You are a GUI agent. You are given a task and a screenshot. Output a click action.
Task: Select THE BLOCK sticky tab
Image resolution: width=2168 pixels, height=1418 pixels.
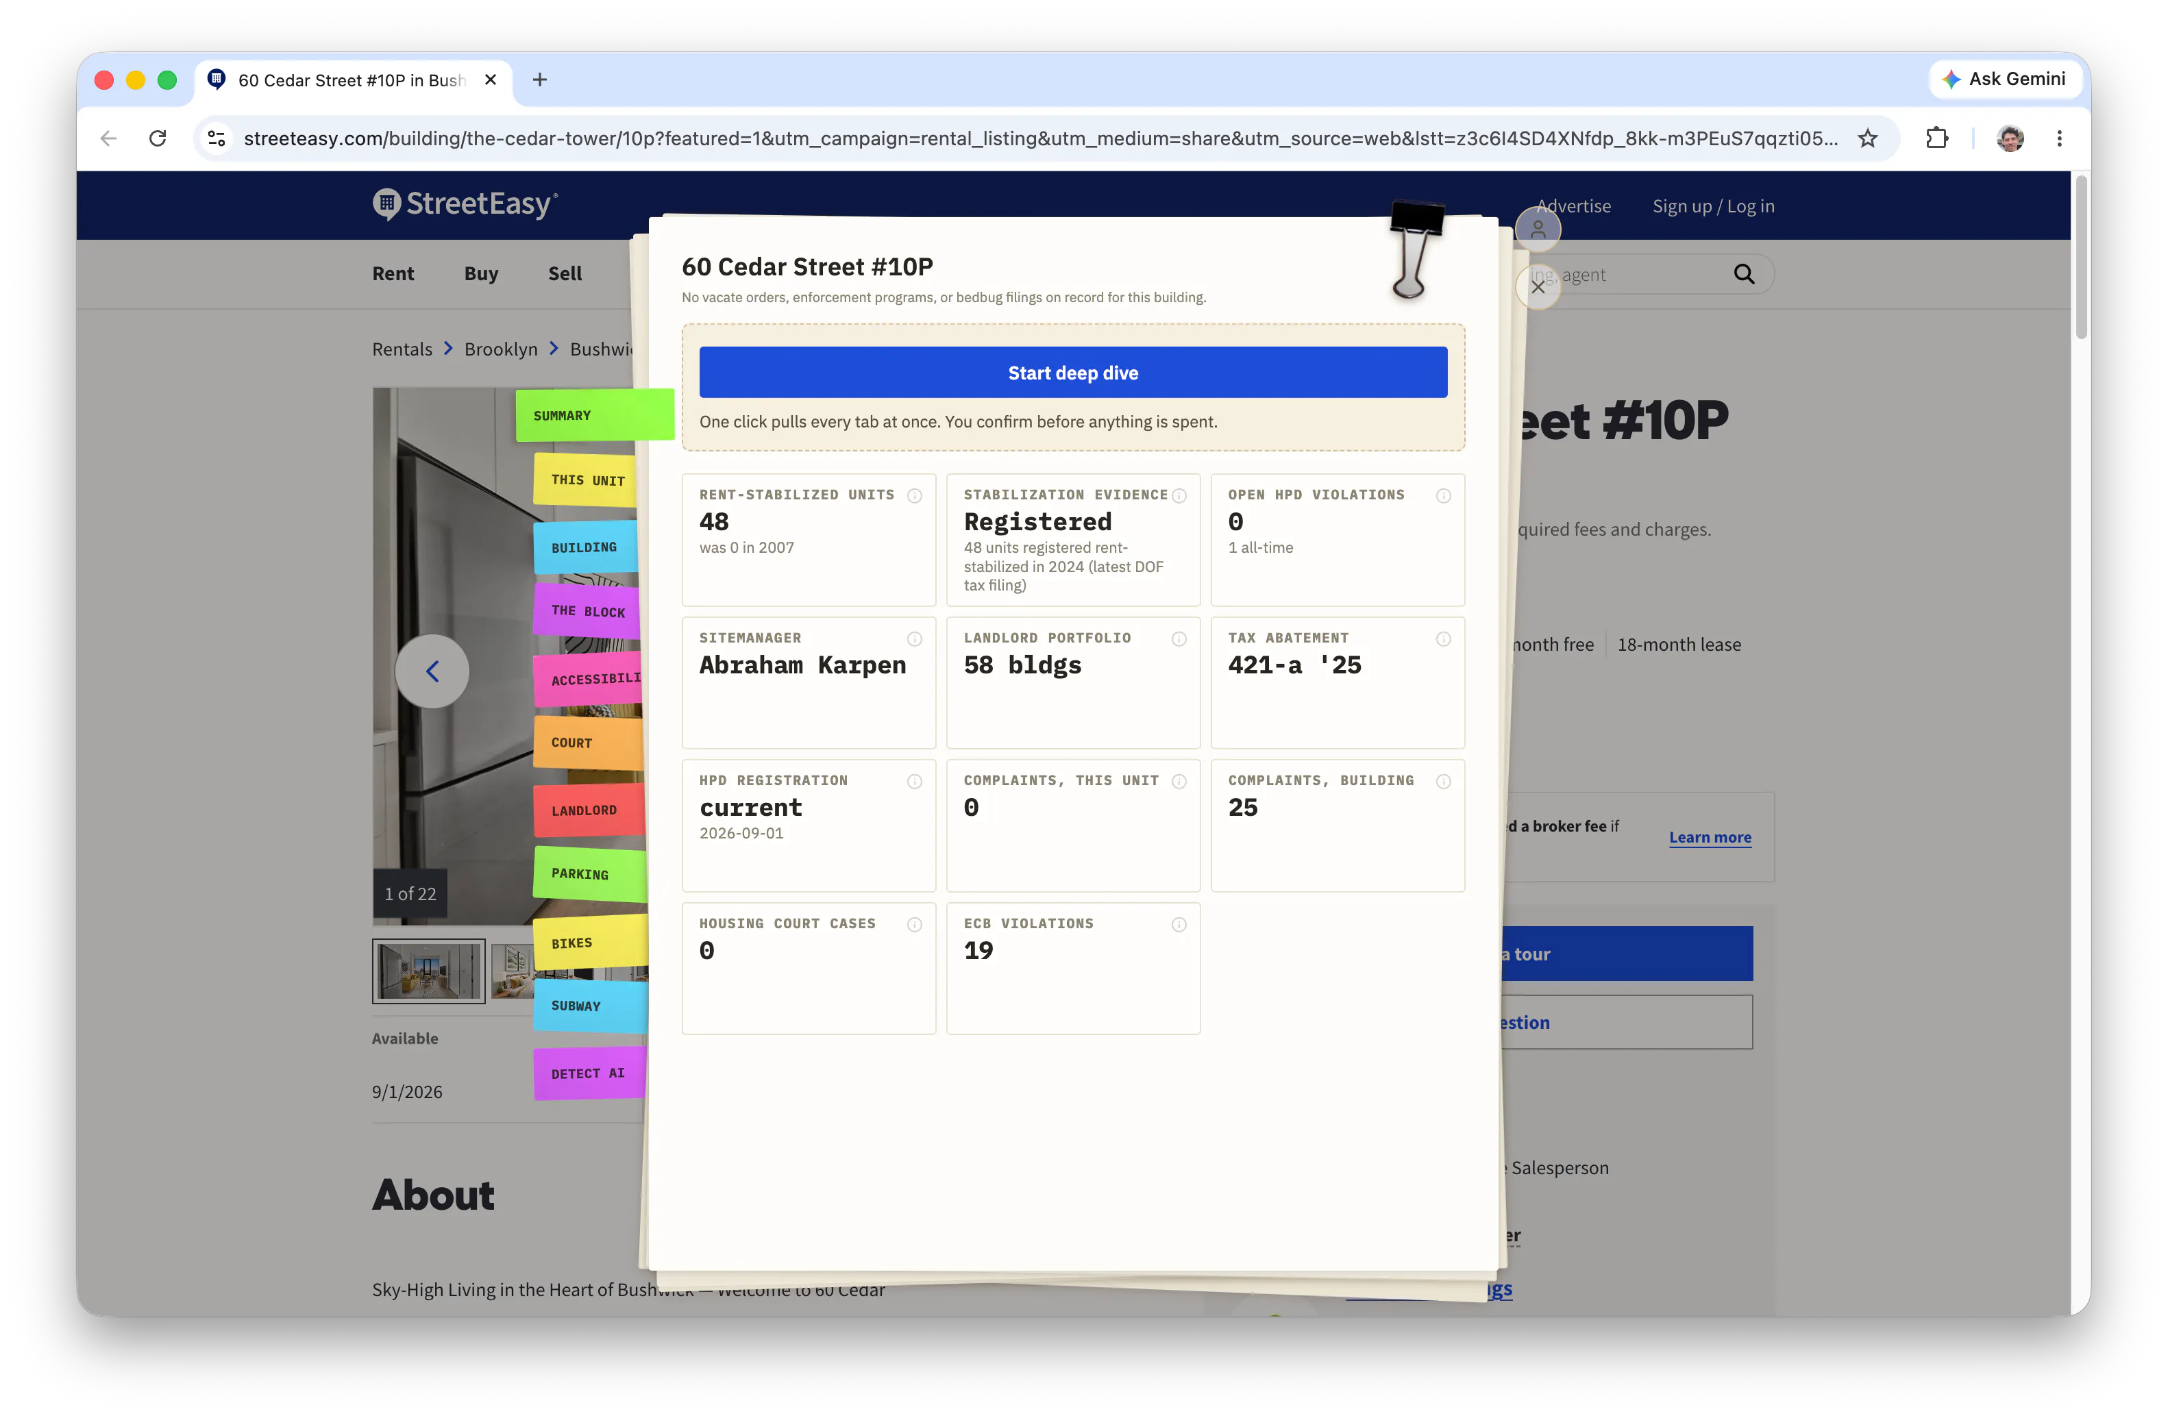(587, 611)
